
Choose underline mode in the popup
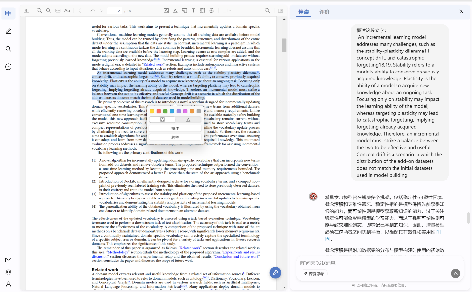pyautogui.click(x=188, y=120)
